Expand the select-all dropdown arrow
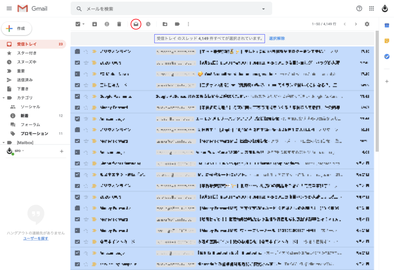Screen dimensions: 394x270 pos(84,24)
